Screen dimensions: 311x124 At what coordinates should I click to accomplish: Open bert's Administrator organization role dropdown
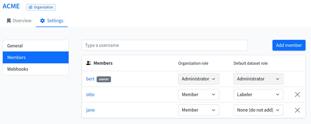pyautogui.click(x=198, y=79)
